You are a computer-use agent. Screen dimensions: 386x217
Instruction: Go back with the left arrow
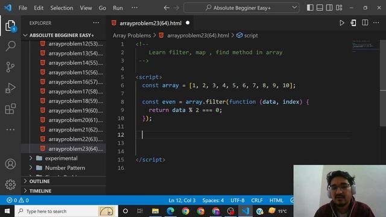[166, 8]
